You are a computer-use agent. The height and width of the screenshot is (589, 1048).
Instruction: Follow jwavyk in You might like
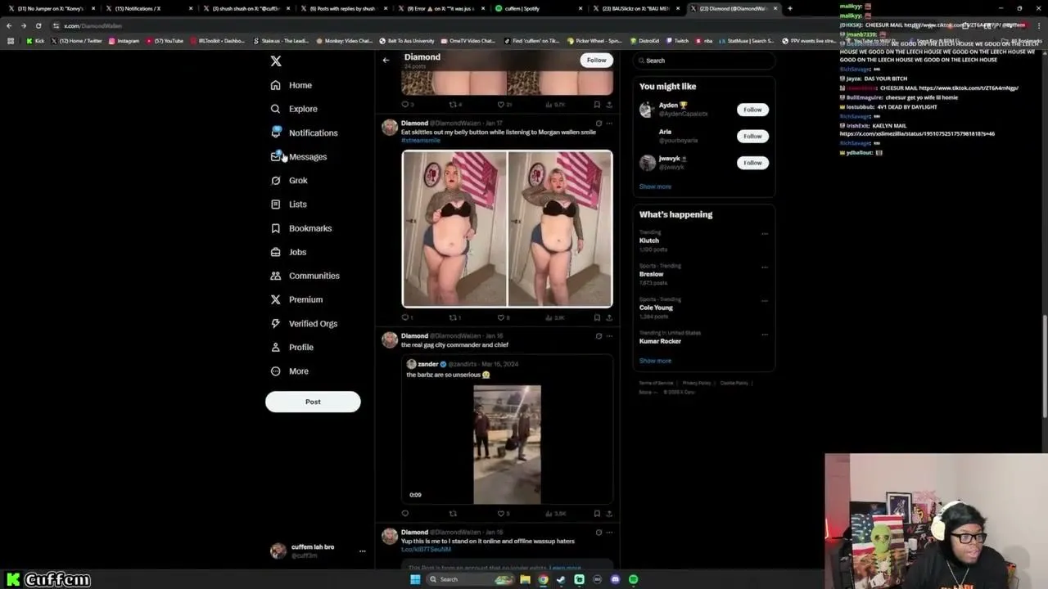pos(752,163)
